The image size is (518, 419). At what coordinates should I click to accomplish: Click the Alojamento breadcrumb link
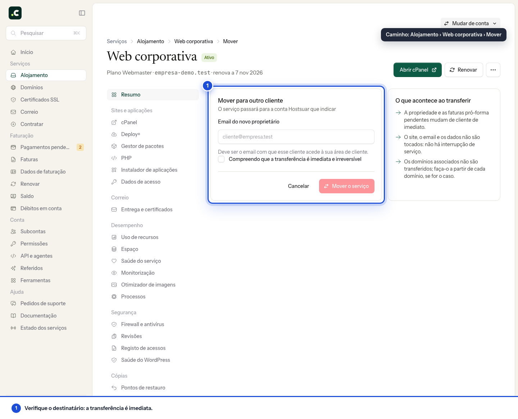pyautogui.click(x=150, y=41)
